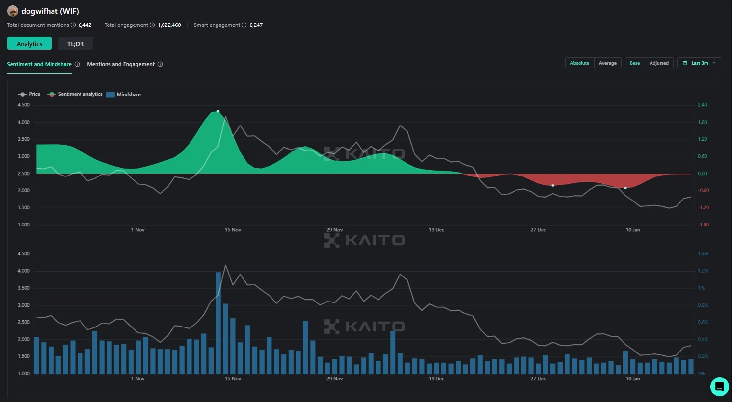Switch to the Adjusted mode option
The width and height of the screenshot is (732, 402).
point(659,63)
